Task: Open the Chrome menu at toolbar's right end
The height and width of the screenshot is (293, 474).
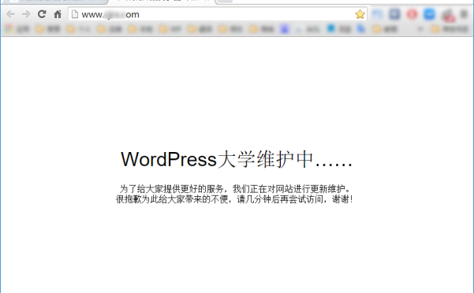Action: (465, 14)
